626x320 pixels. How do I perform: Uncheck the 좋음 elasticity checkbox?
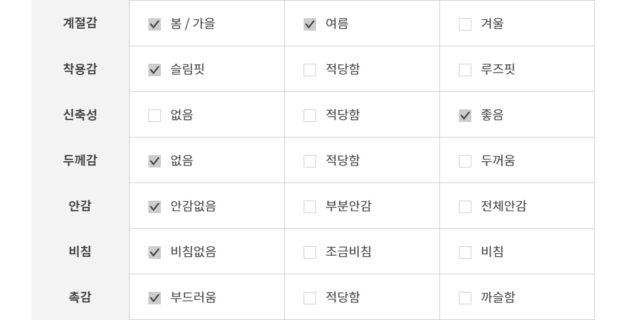click(x=465, y=116)
